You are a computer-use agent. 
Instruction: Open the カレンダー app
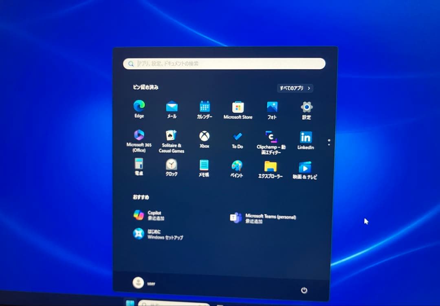pos(204,107)
